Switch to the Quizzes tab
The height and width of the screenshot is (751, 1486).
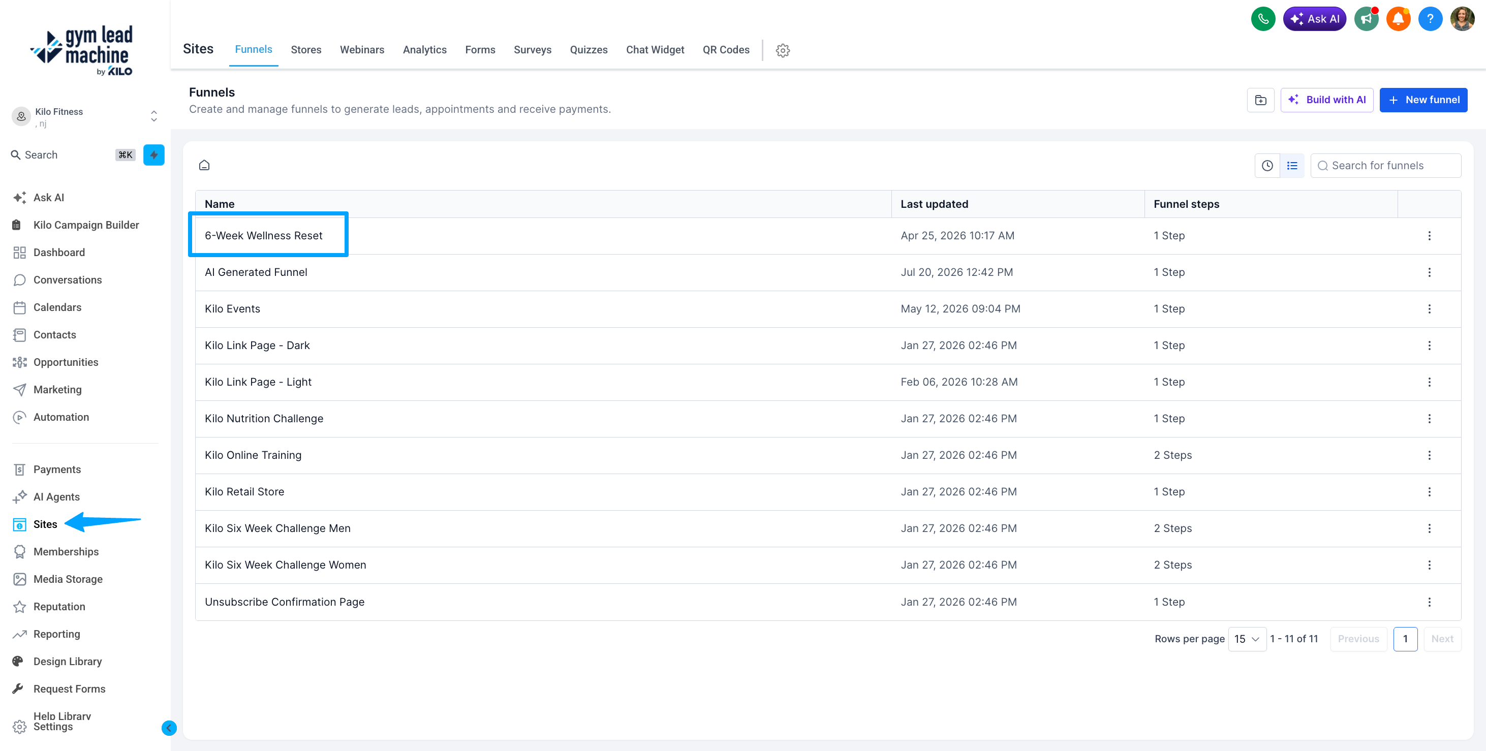point(589,50)
